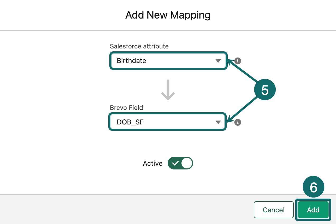
Task: Click info icon beside Salesforce attribute field
Action: point(238,61)
